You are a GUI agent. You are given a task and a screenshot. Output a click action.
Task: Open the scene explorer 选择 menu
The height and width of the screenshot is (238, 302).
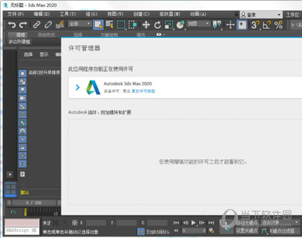[28, 54]
